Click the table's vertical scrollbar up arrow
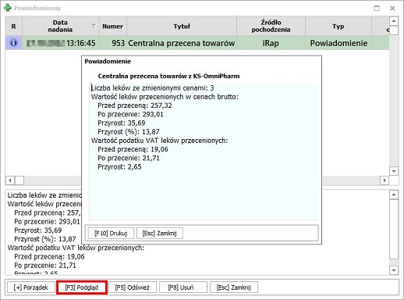This screenshot has height=300, width=404. click(x=394, y=21)
